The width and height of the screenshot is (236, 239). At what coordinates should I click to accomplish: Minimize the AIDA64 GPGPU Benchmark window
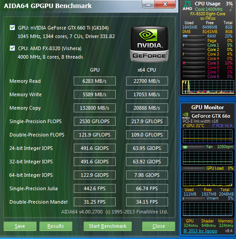tap(148, 4)
